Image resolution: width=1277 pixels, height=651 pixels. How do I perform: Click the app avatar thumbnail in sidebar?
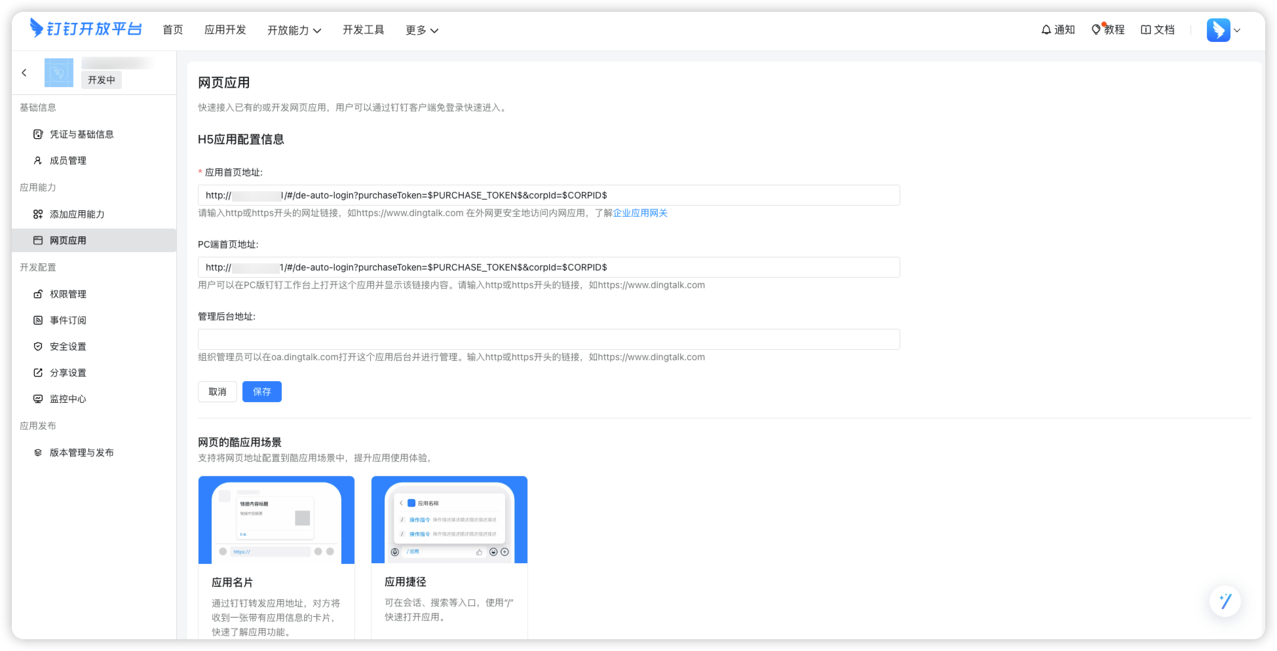(x=59, y=73)
